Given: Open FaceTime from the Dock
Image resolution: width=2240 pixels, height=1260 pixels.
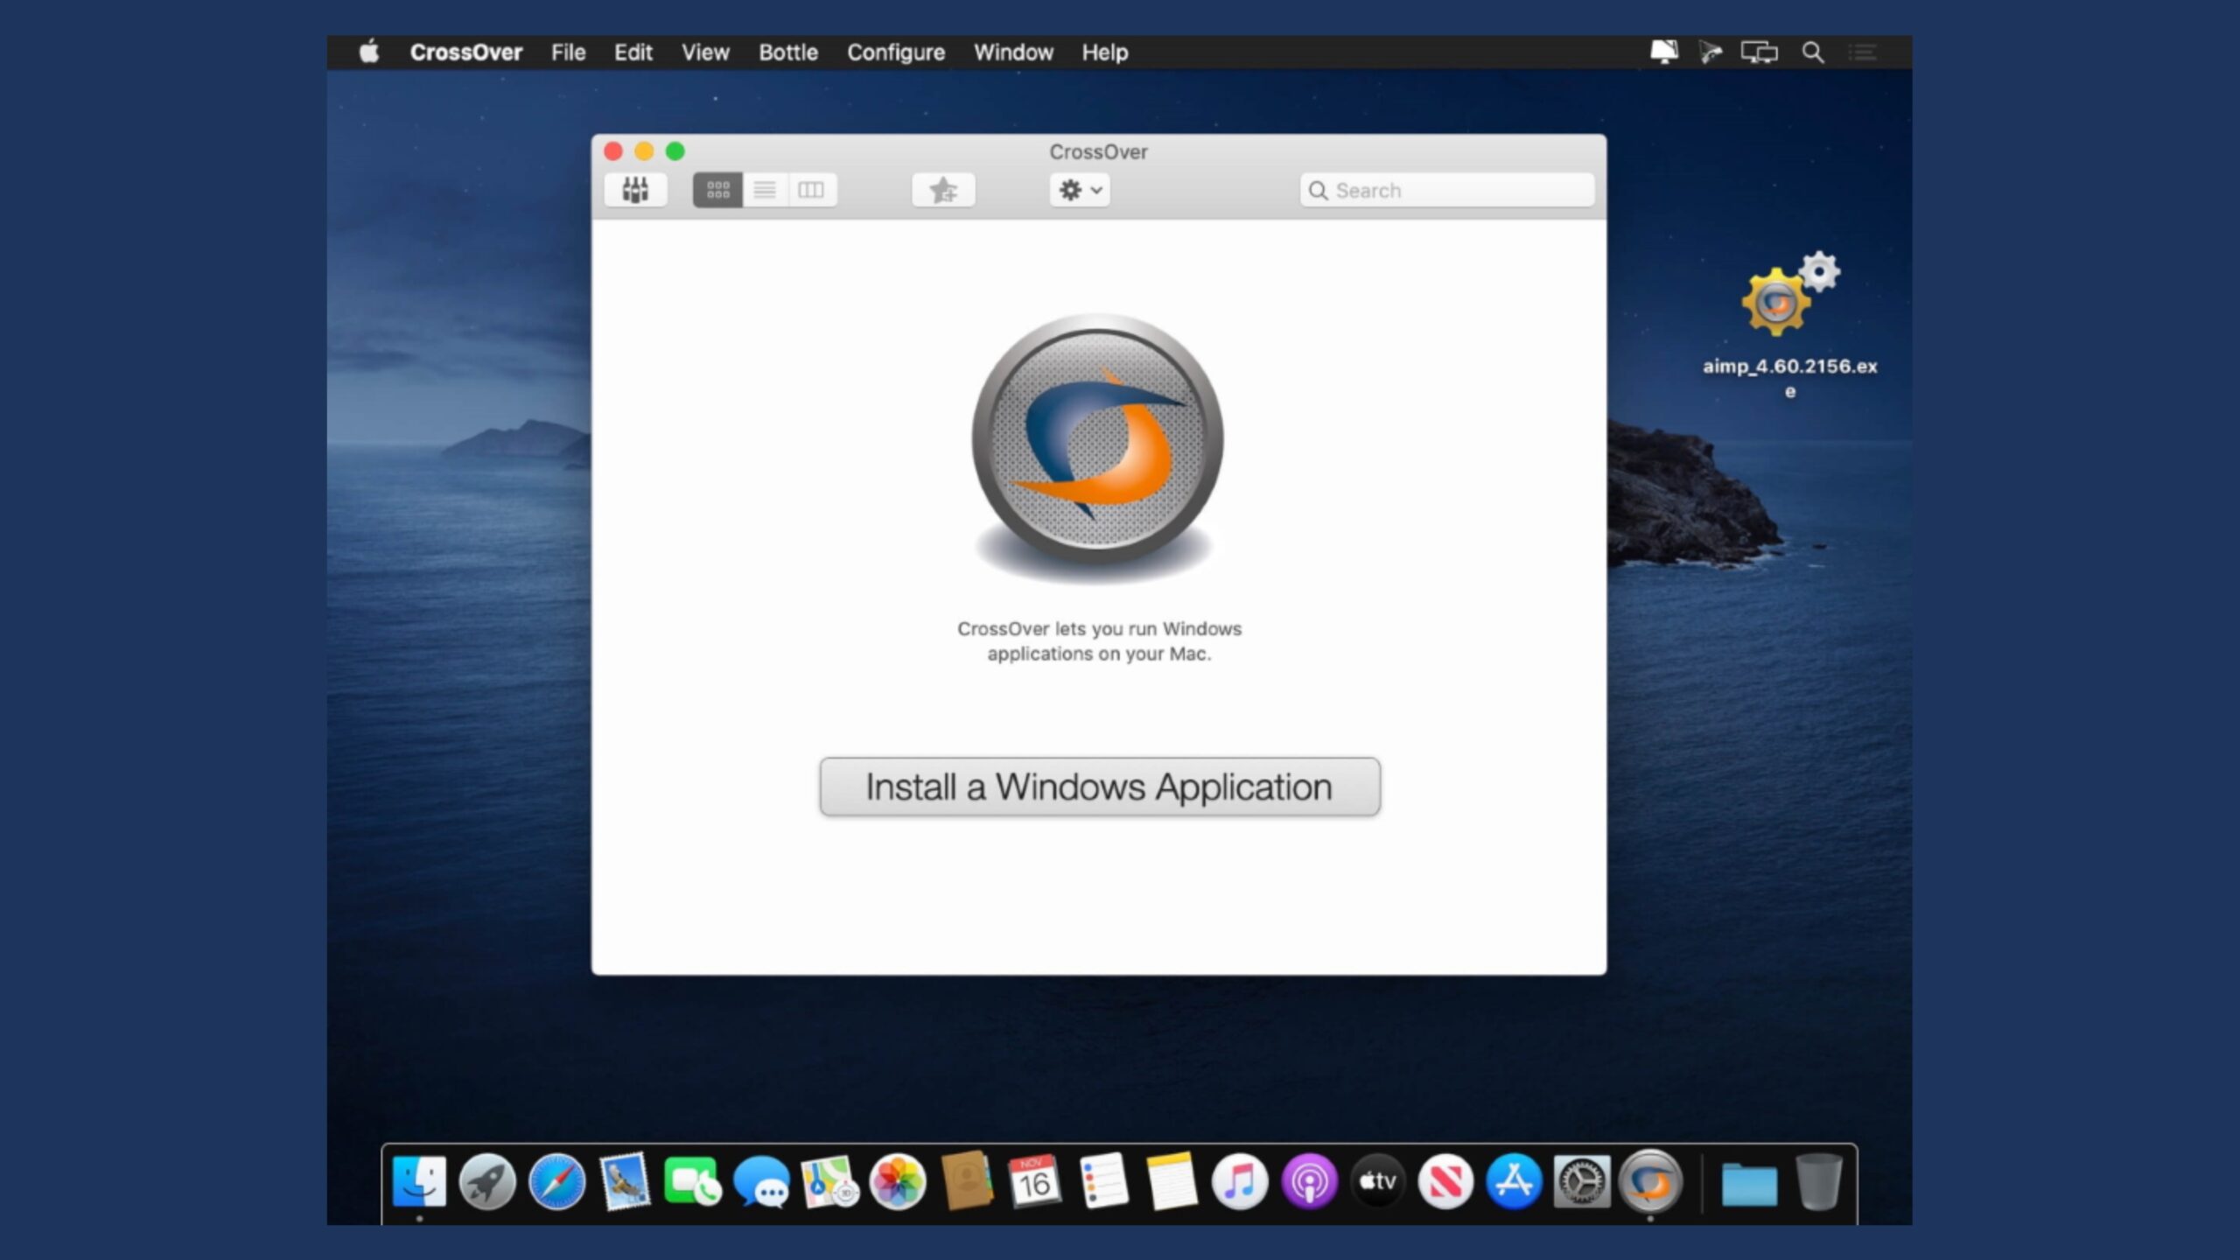Looking at the screenshot, I should coord(692,1181).
